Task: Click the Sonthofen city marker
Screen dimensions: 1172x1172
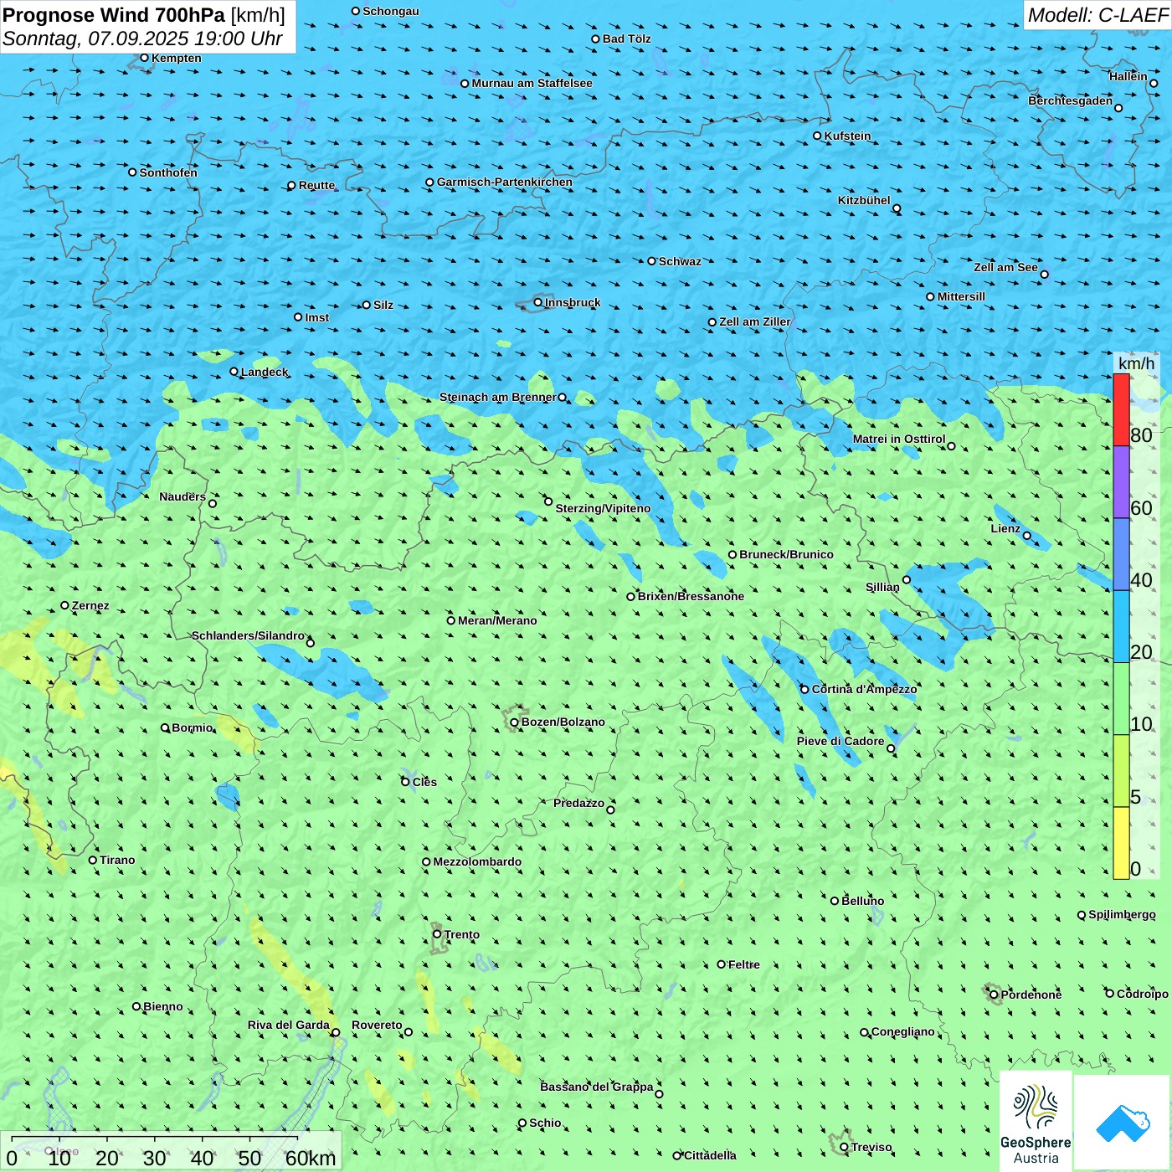Action: point(132,172)
